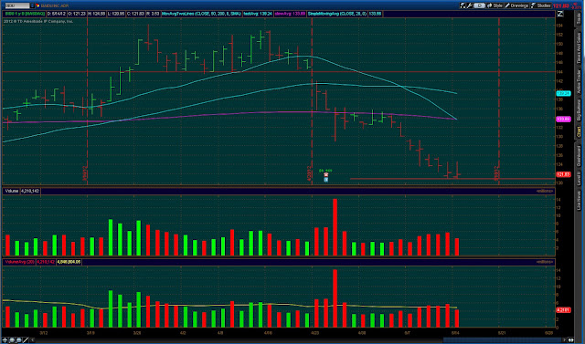Open the chart Style menu
This screenshot has height=344, width=585.
click(x=495, y=5)
